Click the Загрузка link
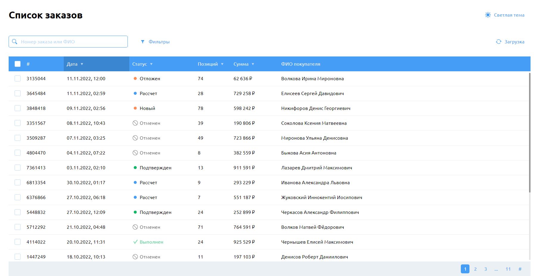The image size is (535, 276). tap(514, 42)
